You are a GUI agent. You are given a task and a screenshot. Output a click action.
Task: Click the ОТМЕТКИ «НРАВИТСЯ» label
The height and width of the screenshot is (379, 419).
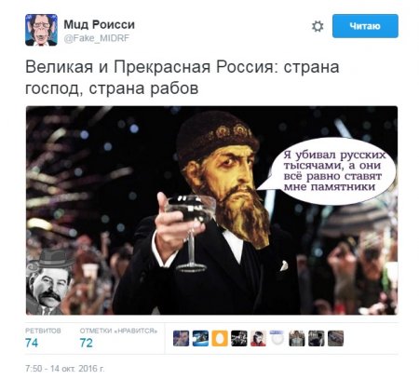coord(118,331)
